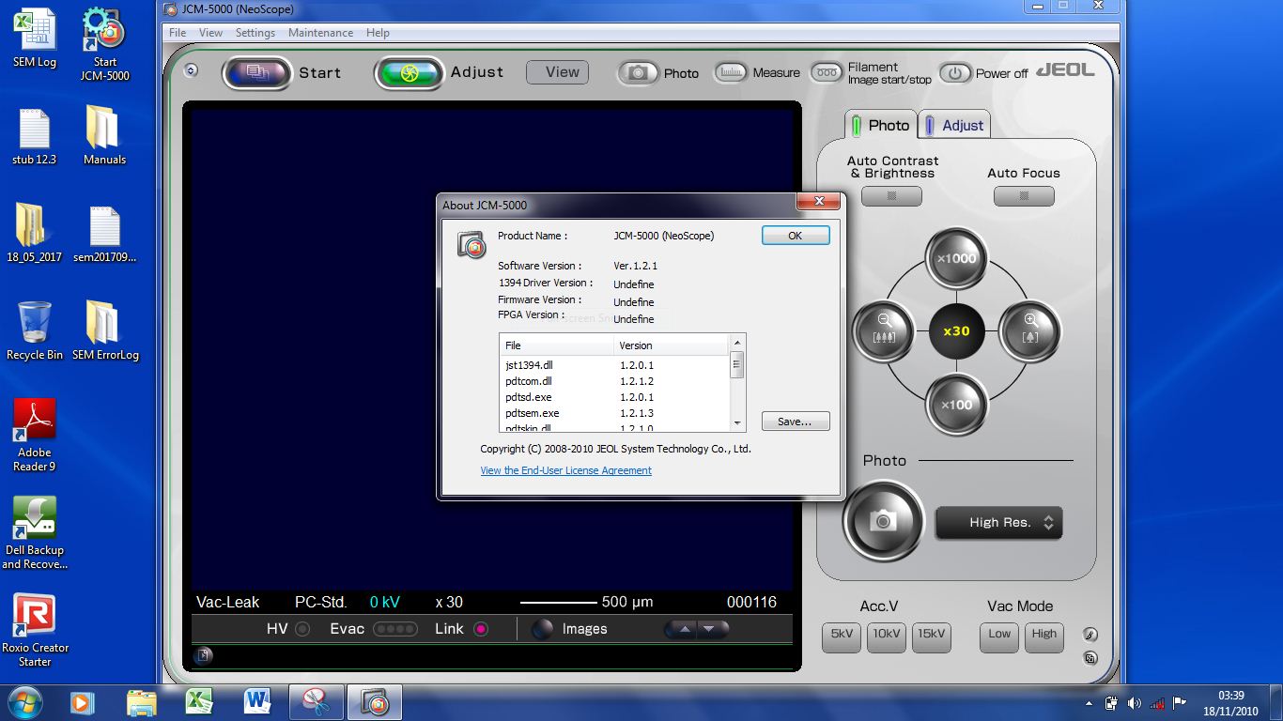Select Low vacuum mode

coord(999,636)
